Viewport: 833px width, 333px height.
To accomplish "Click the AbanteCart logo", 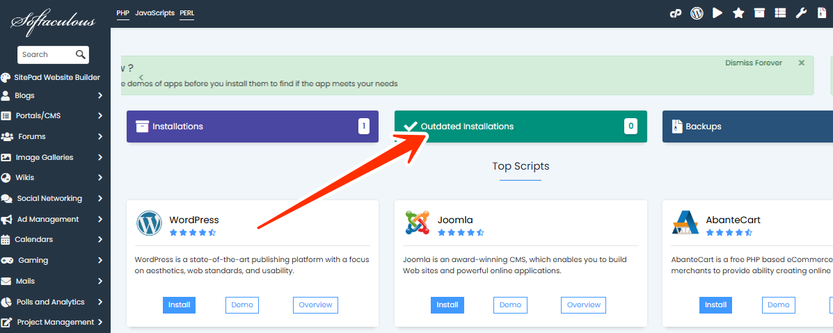I will pyautogui.click(x=685, y=222).
